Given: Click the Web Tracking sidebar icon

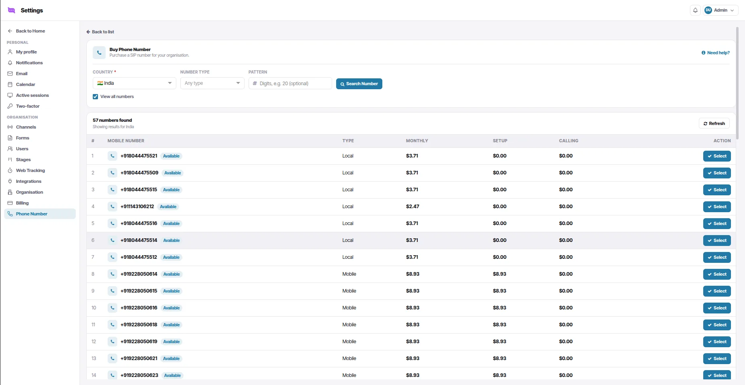Looking at the screenshot, I should point(10,170).
